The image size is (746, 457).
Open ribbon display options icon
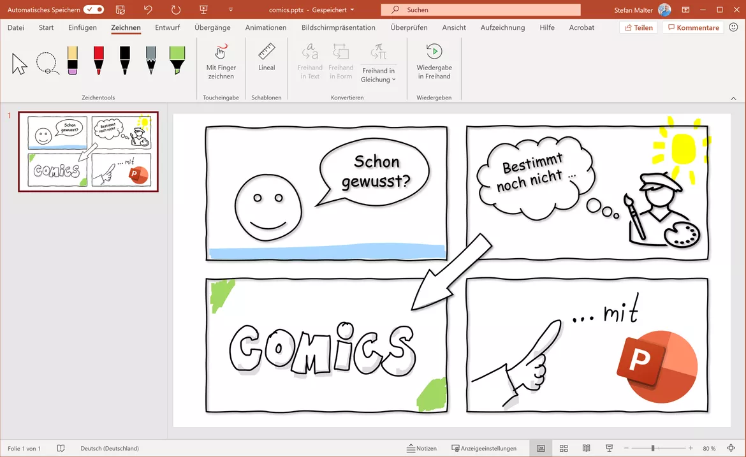tap(685, 10)
